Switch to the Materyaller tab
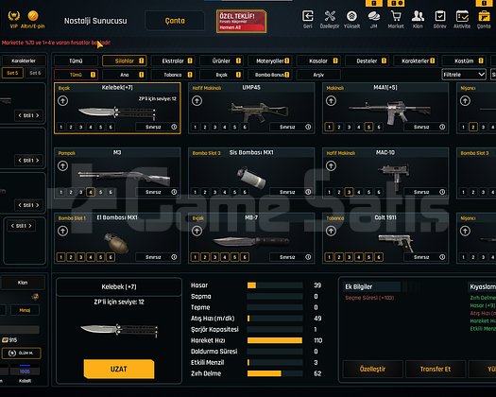 coord(270,60)
